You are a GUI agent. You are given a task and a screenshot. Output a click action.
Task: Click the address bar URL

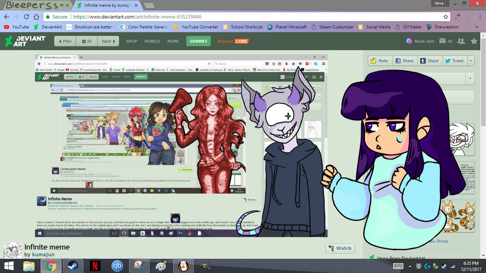click(137, 17)
